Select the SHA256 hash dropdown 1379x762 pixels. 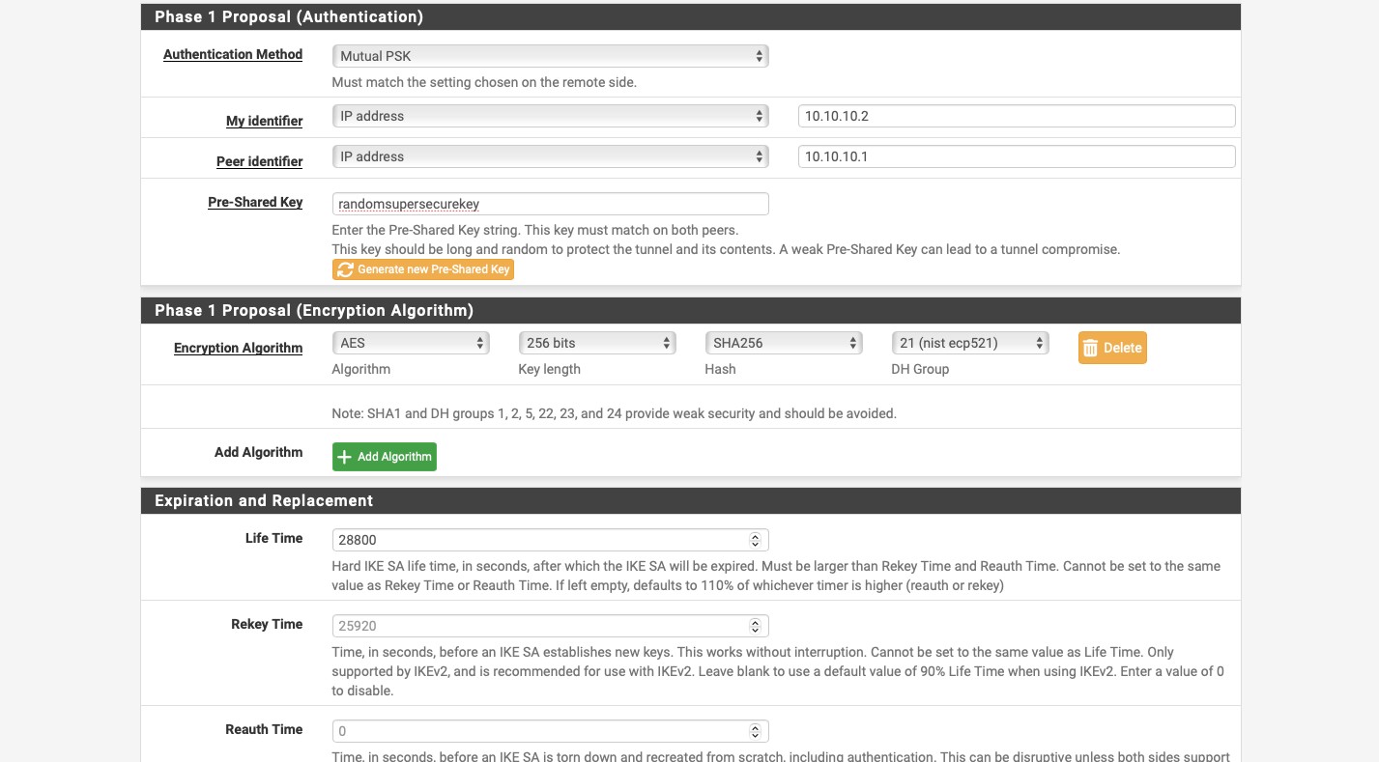[783, 343]
